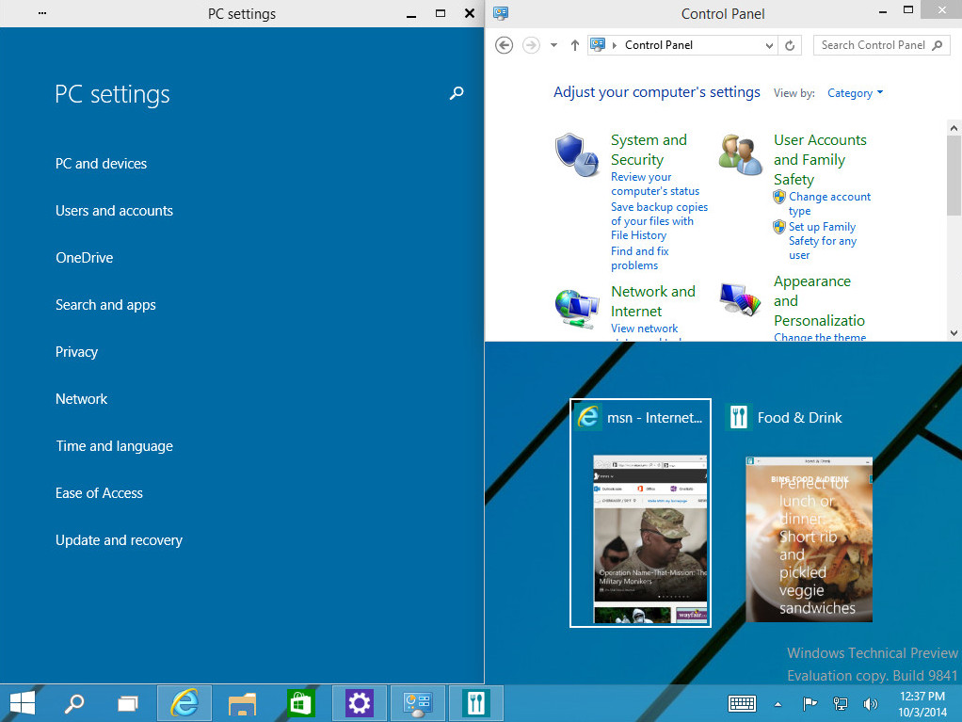Screen dimensions: 962x722
Task: Show hidden system tray icons
Action: [x=778, y=704]
